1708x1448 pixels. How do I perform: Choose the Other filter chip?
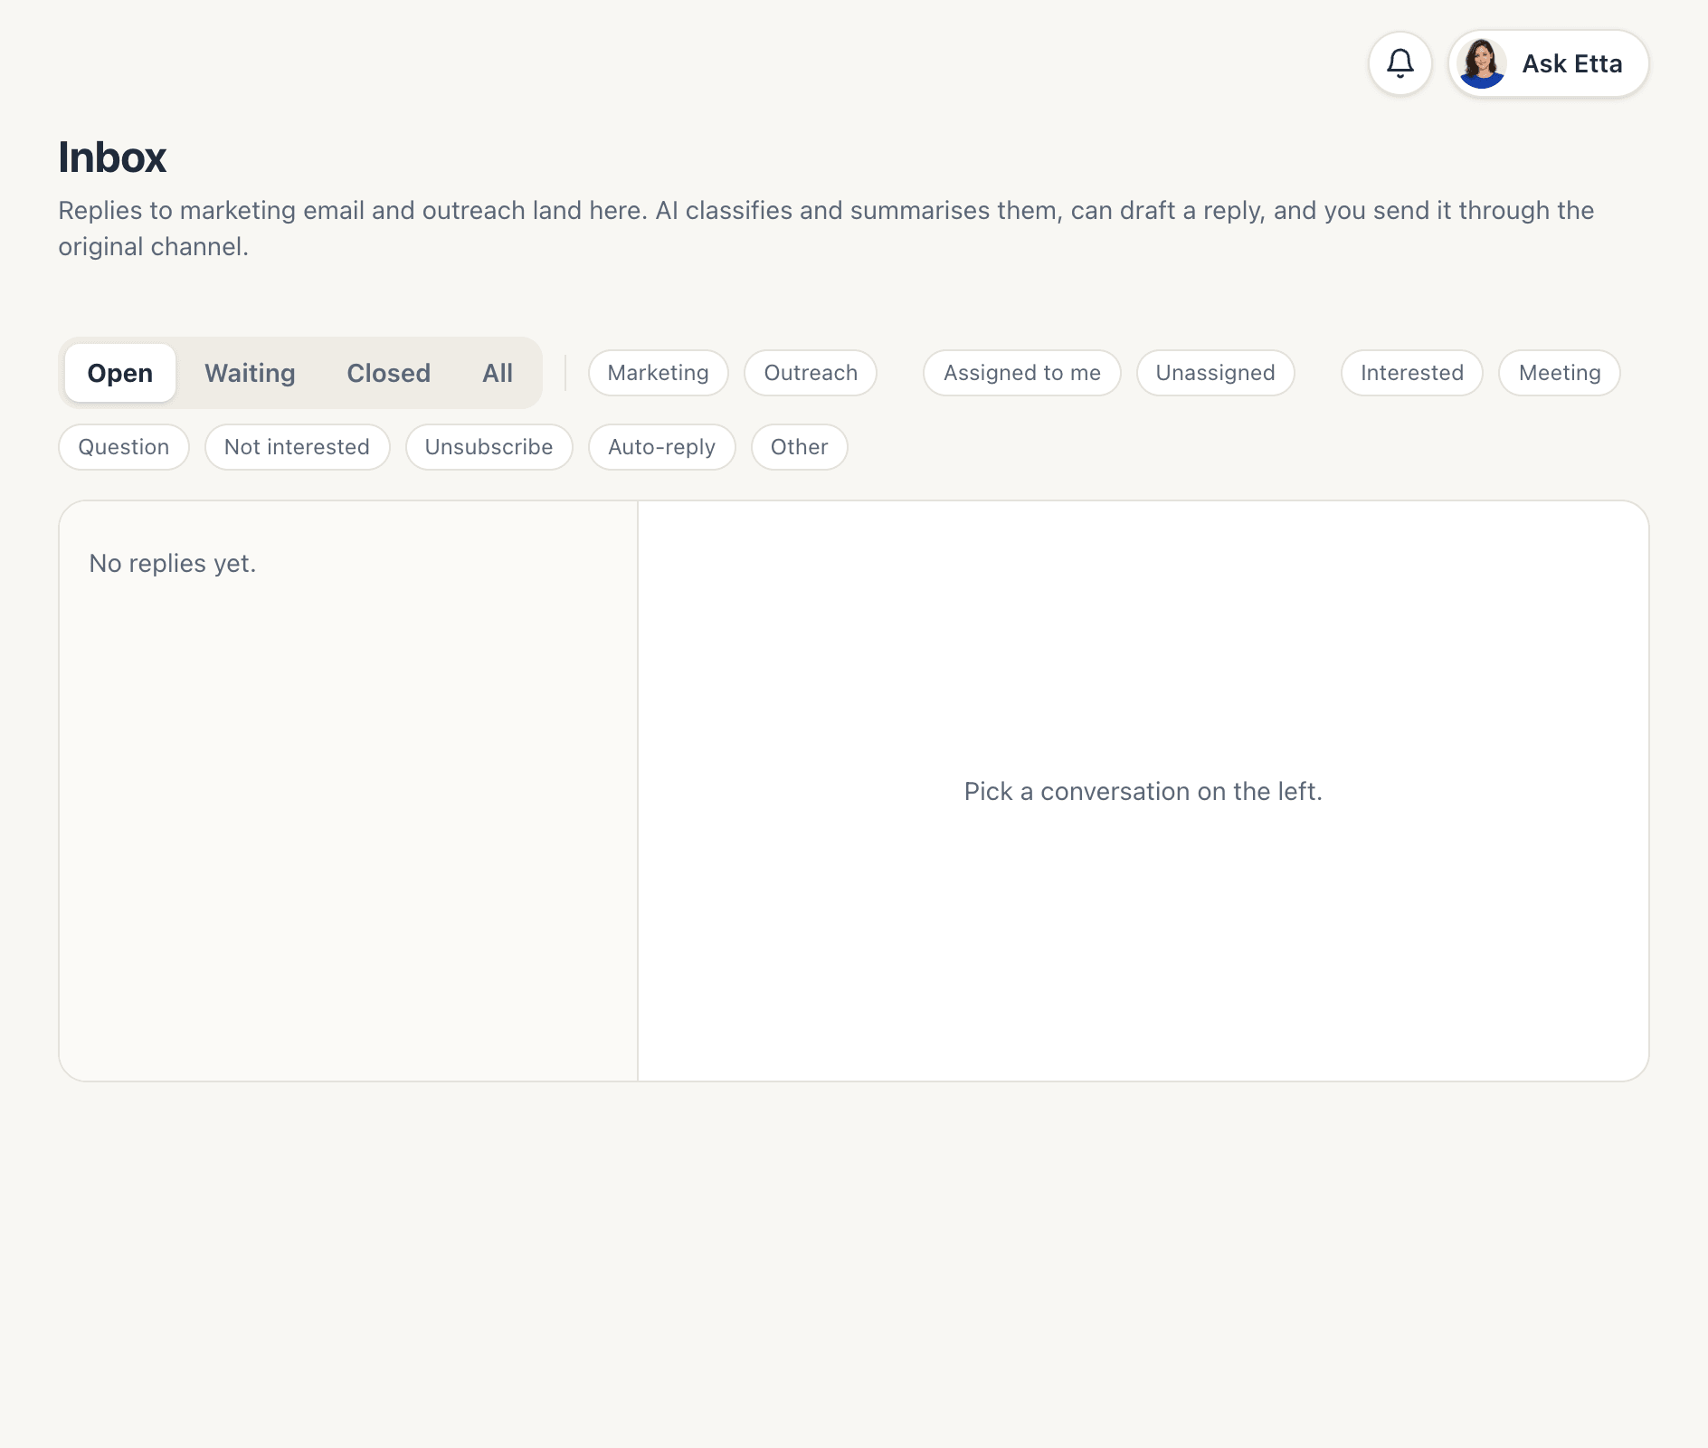(x=800, y=447)
